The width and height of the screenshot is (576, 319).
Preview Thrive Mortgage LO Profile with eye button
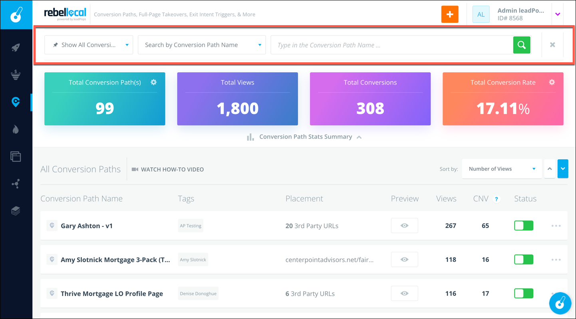point(405,293)
